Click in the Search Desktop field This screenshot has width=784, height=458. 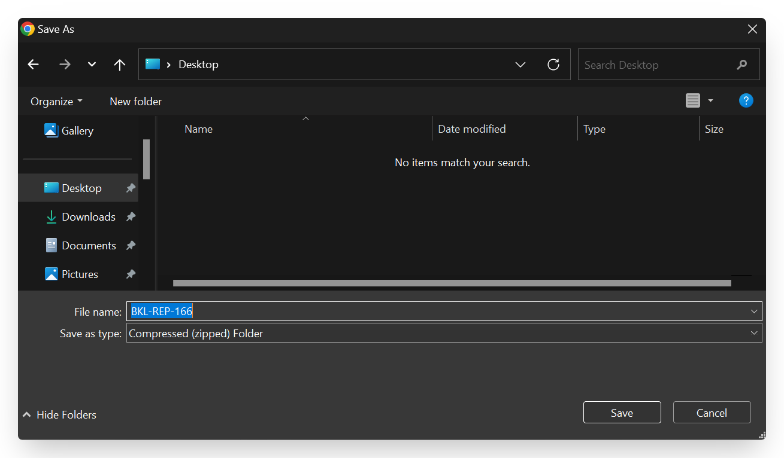point(656,65)
